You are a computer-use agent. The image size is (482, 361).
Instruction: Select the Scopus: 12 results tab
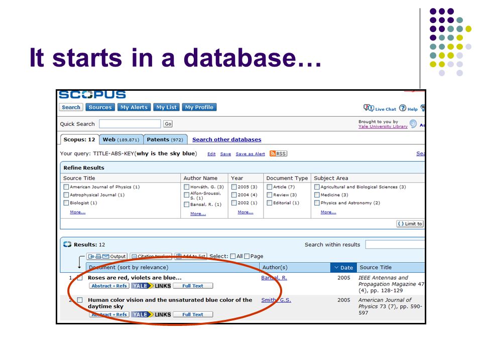79,139
